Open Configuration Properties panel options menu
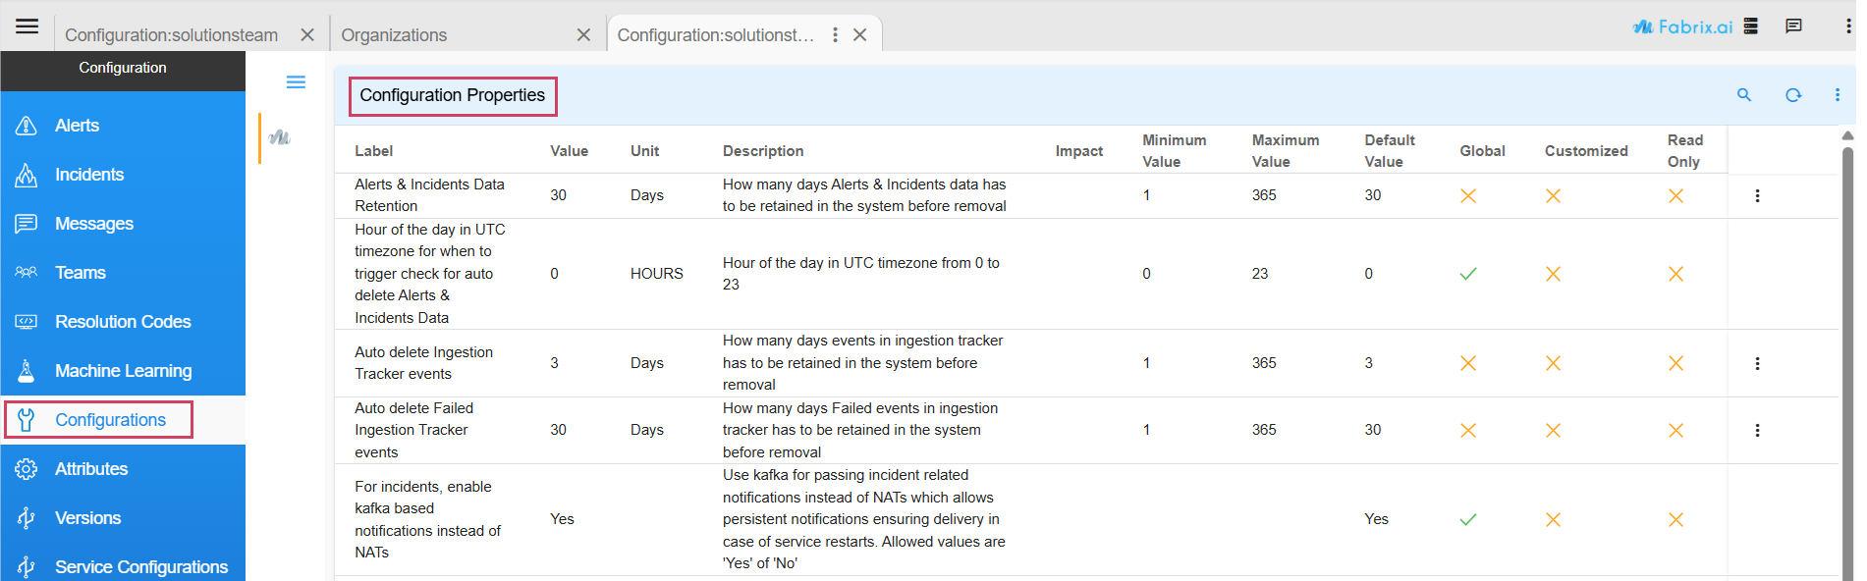Image resolution: width=1867 pixels, height=581 pixels. 1837,95
